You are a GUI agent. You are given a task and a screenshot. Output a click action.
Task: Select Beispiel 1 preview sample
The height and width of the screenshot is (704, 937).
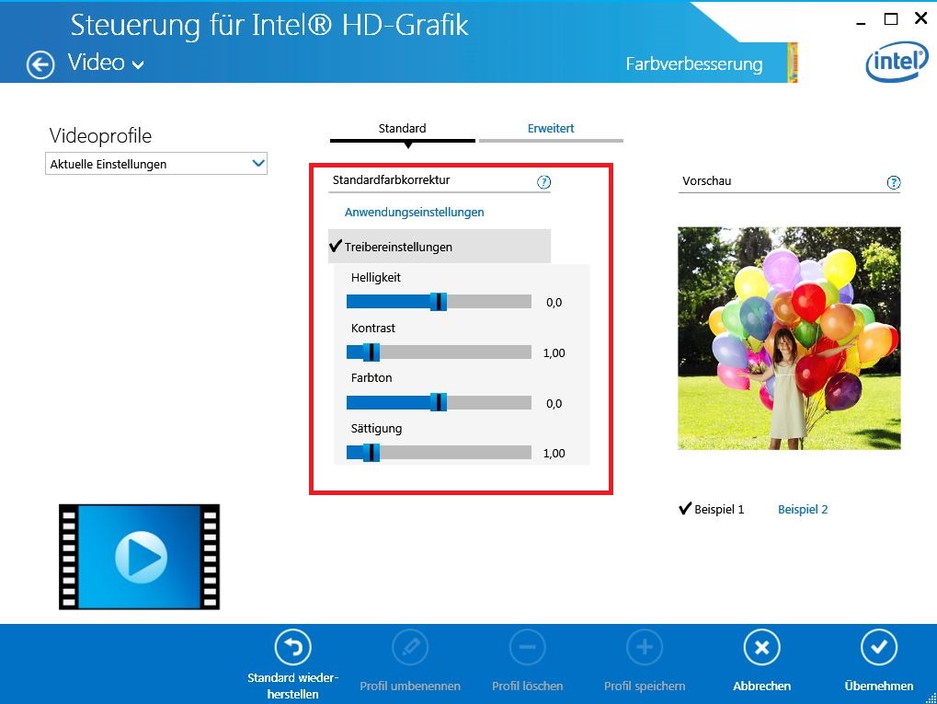(x=712, y=509)
